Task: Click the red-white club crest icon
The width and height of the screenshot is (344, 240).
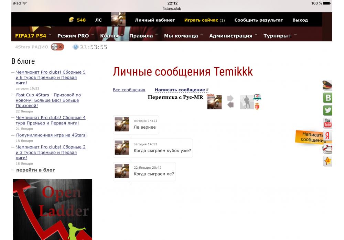Action: click(257, 106)
